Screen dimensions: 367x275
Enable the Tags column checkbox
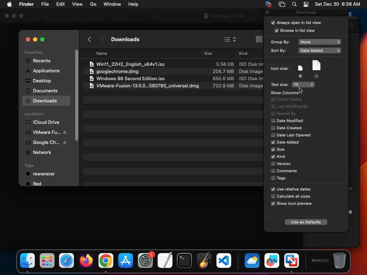coord(273,178)
